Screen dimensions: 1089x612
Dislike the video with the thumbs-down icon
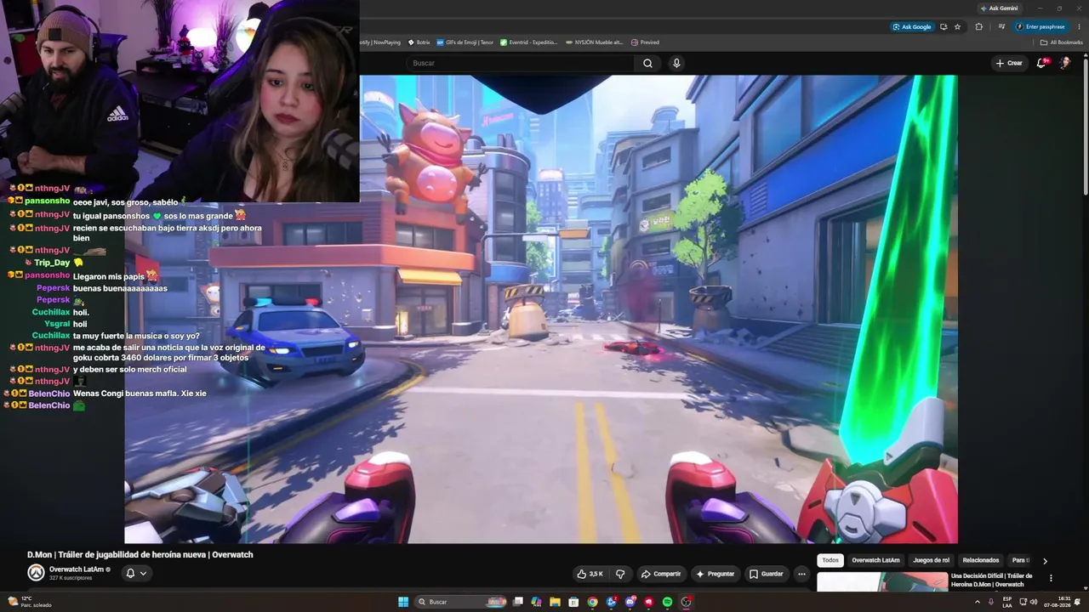coord(620,574)
